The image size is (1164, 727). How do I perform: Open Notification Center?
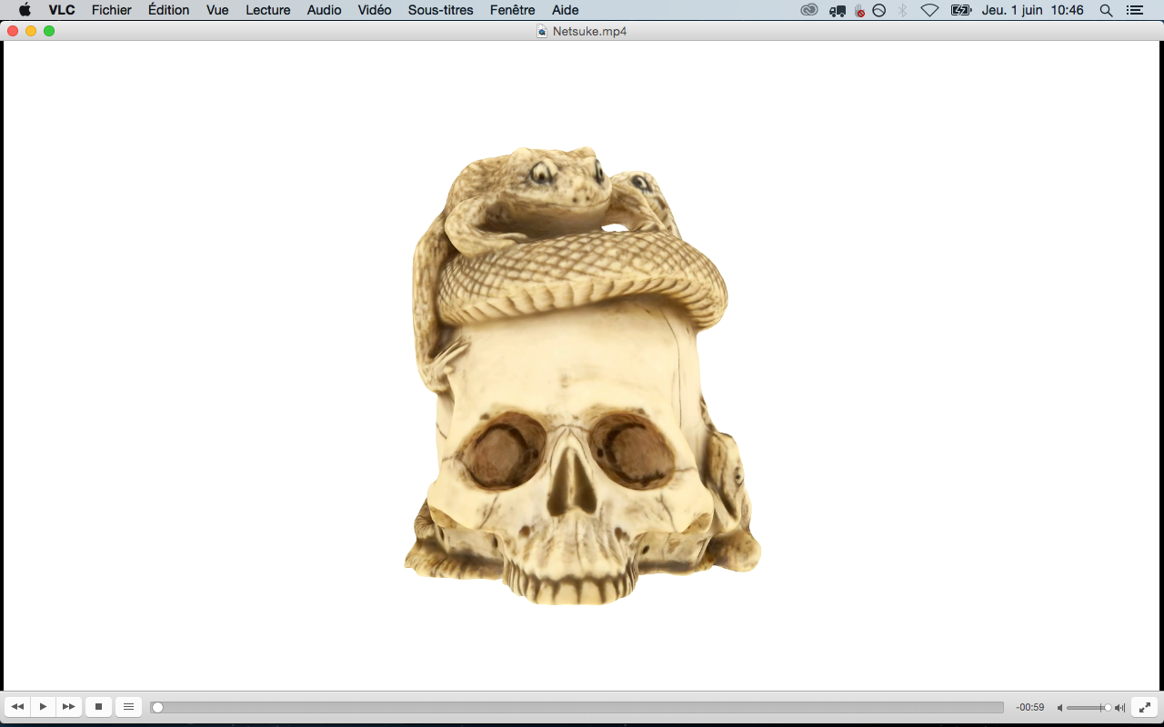(x=1134, y=10)
